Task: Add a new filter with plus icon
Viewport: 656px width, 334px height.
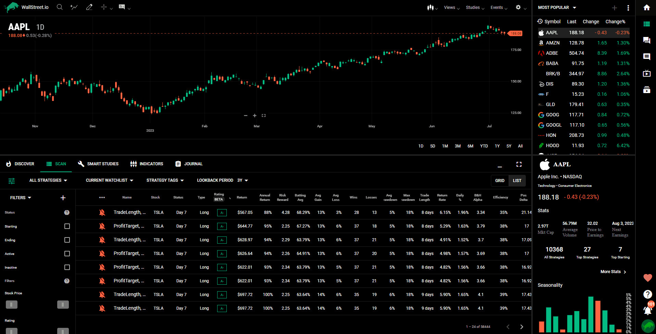Action: tap(63, 198)
